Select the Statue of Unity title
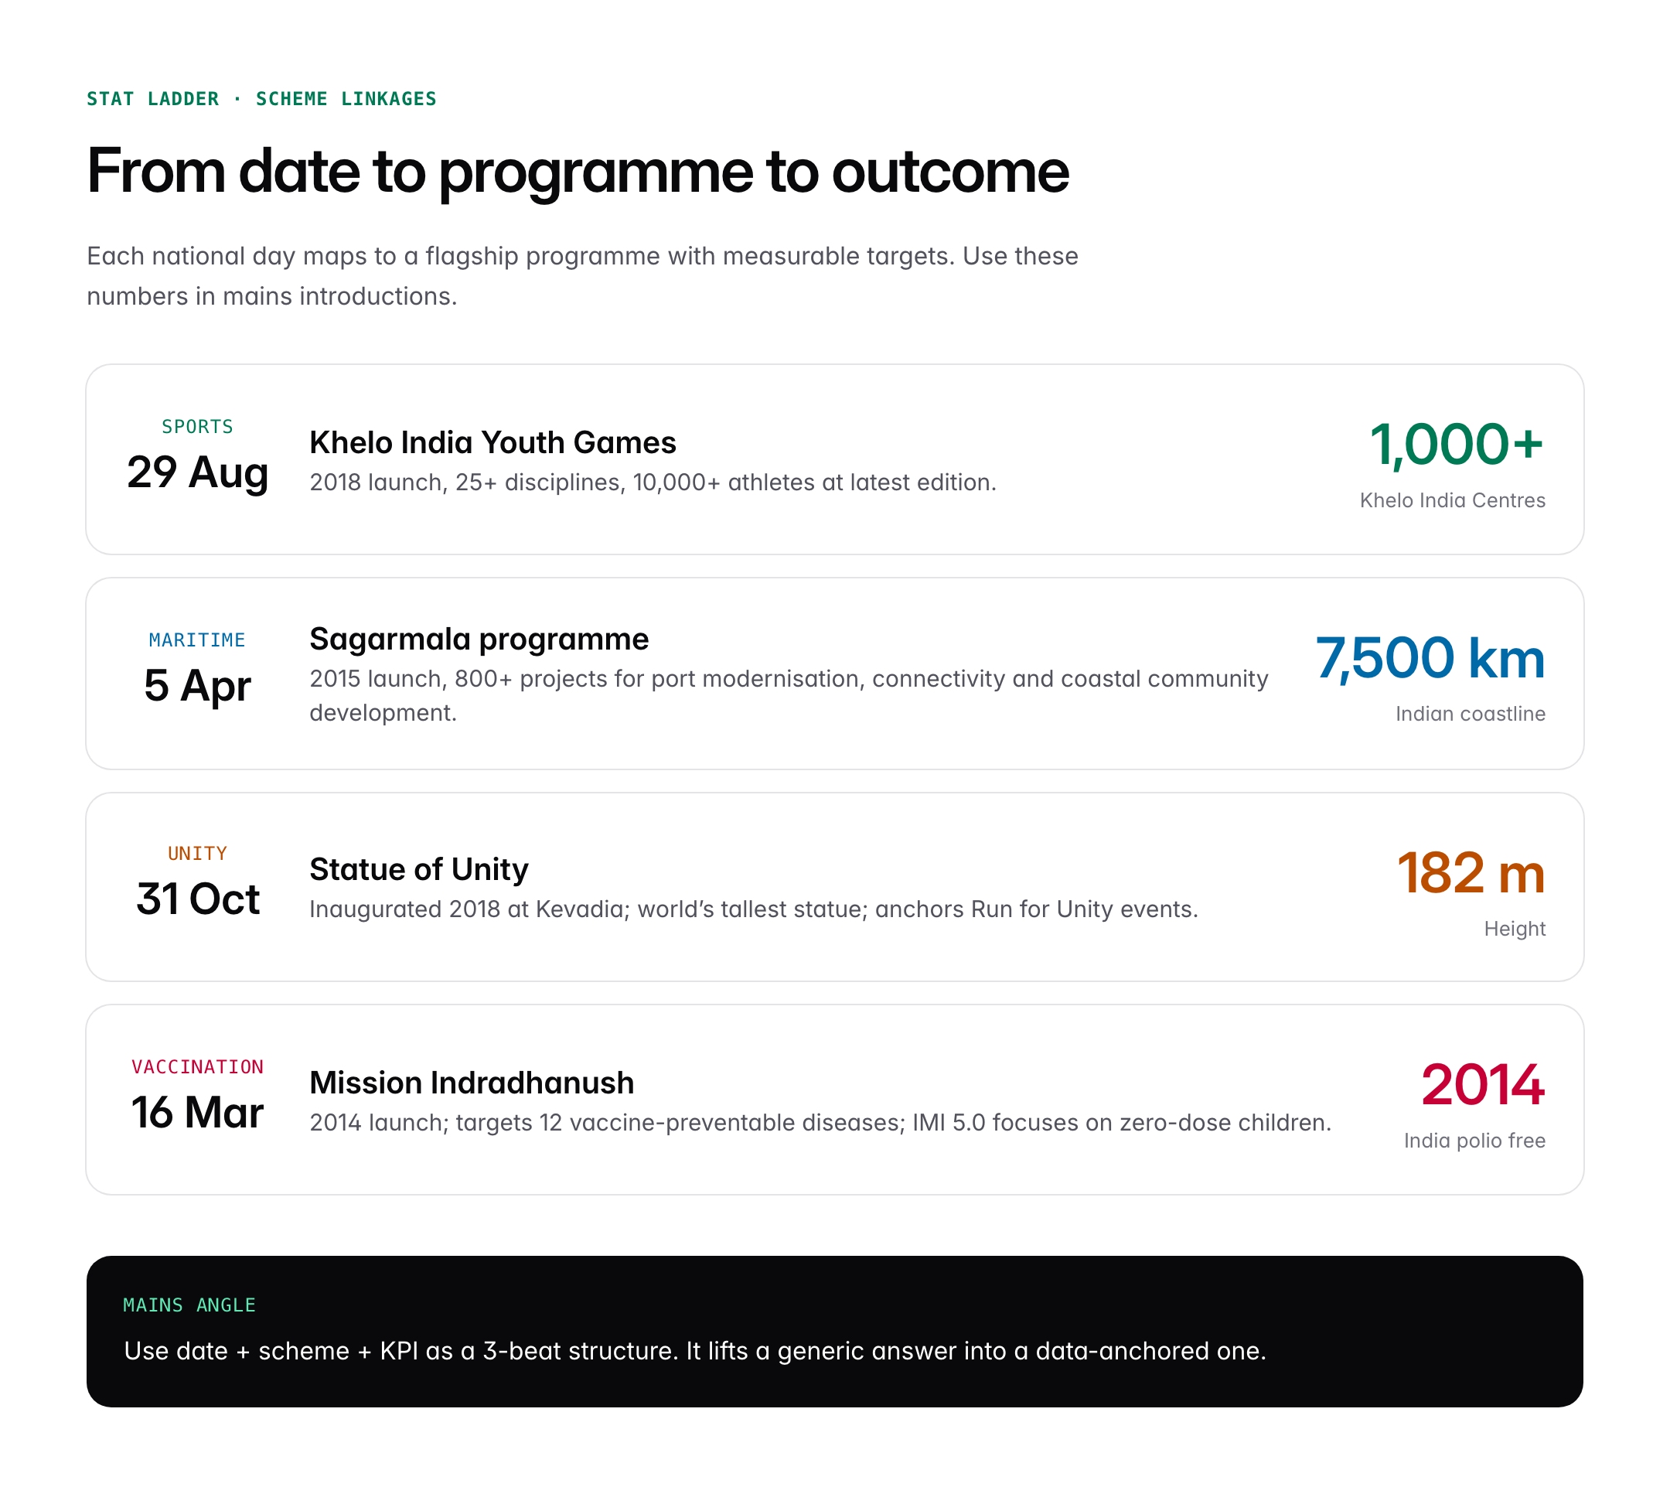Viewport: 1670px width, 1494px height. [418, 869]
